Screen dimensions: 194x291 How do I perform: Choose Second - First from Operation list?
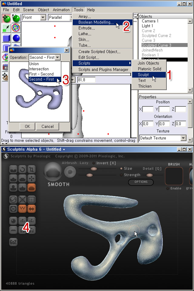pos(45,79)
